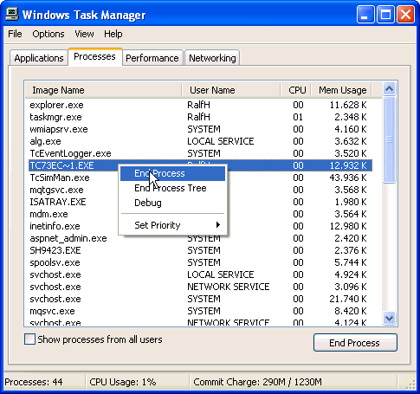Select the spoolsv.exe process
Screen dimensions: 420x394
click(200, 262)
